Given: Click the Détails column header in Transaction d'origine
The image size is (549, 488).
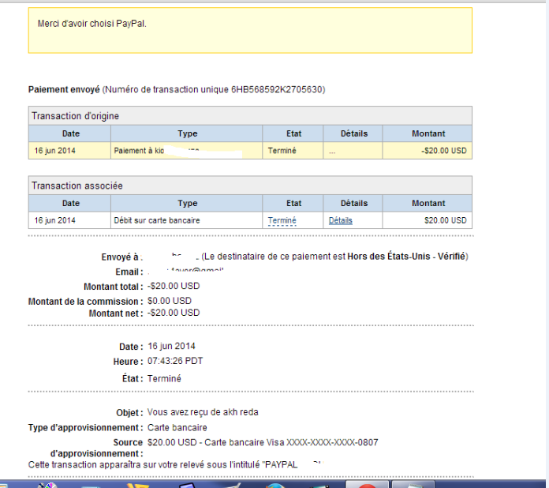Looking at the screenshot, I should (x=354, y=133).
